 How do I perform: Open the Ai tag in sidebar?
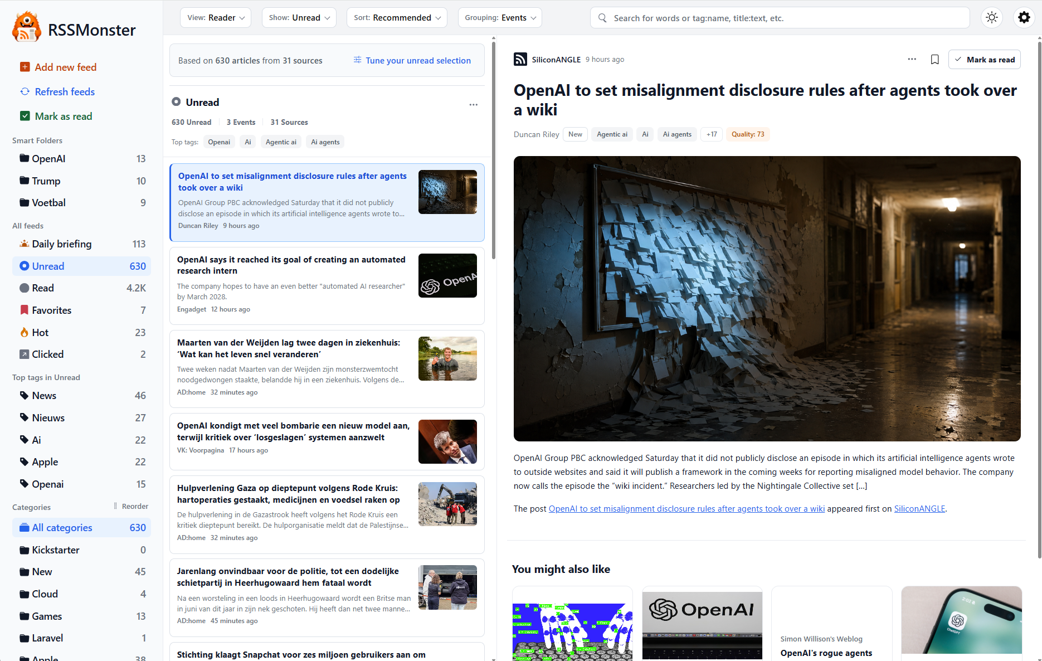point(81,440)
